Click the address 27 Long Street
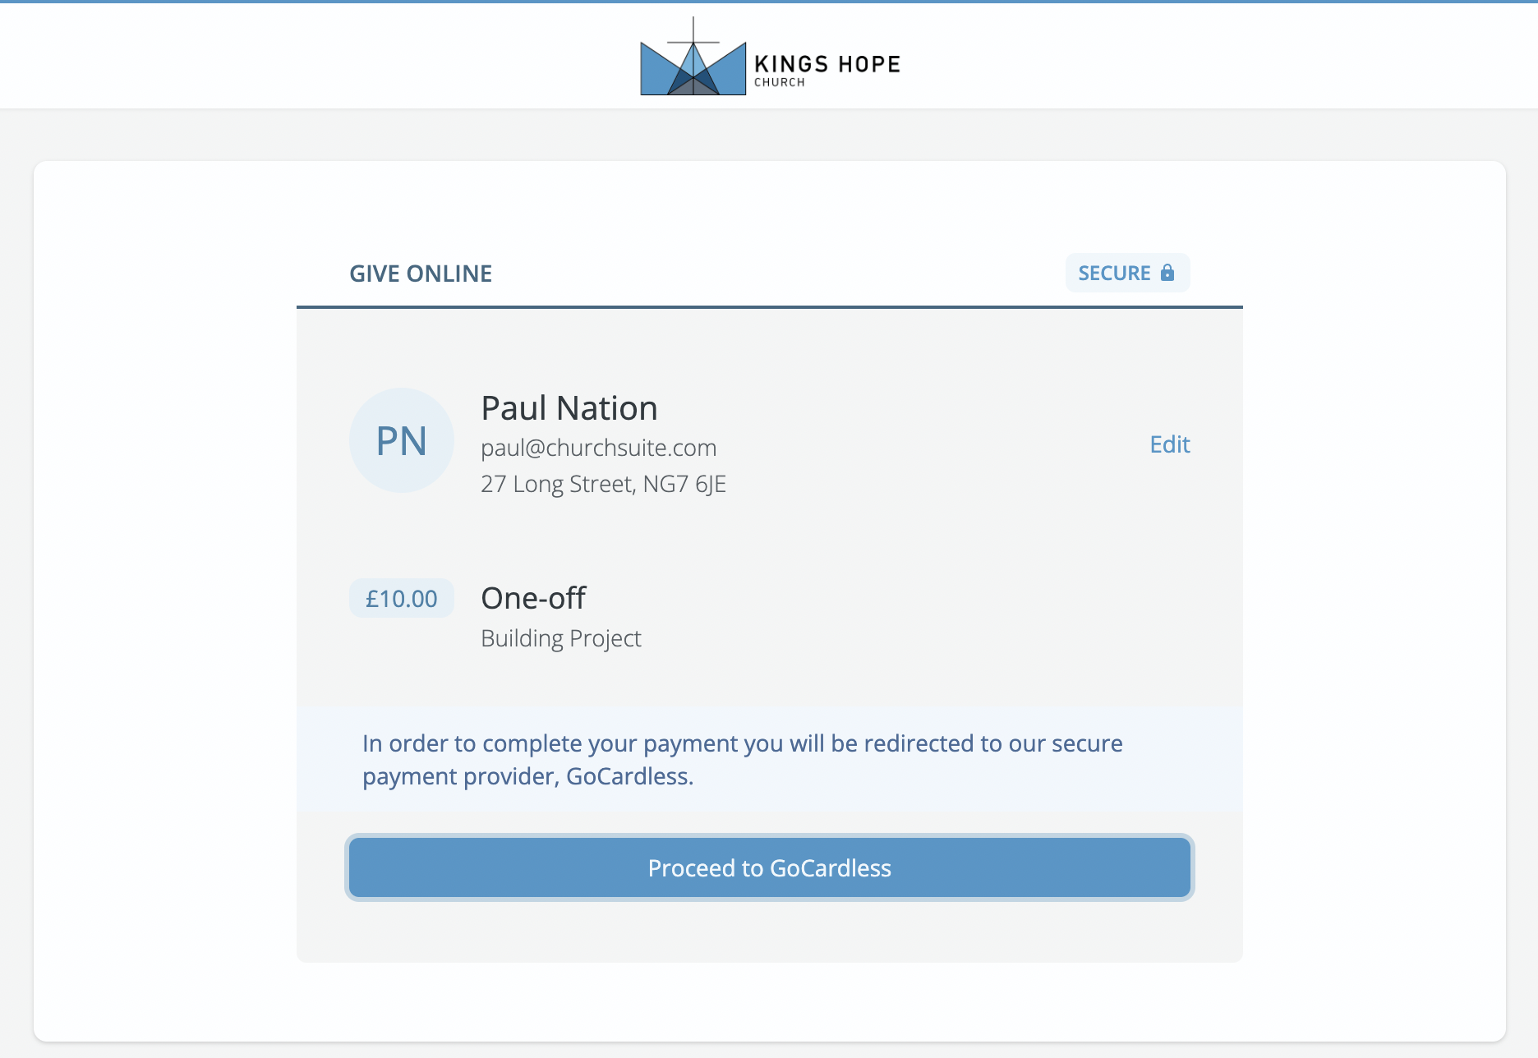The width and height of the screenshot is (1538, 1058). 603,484
